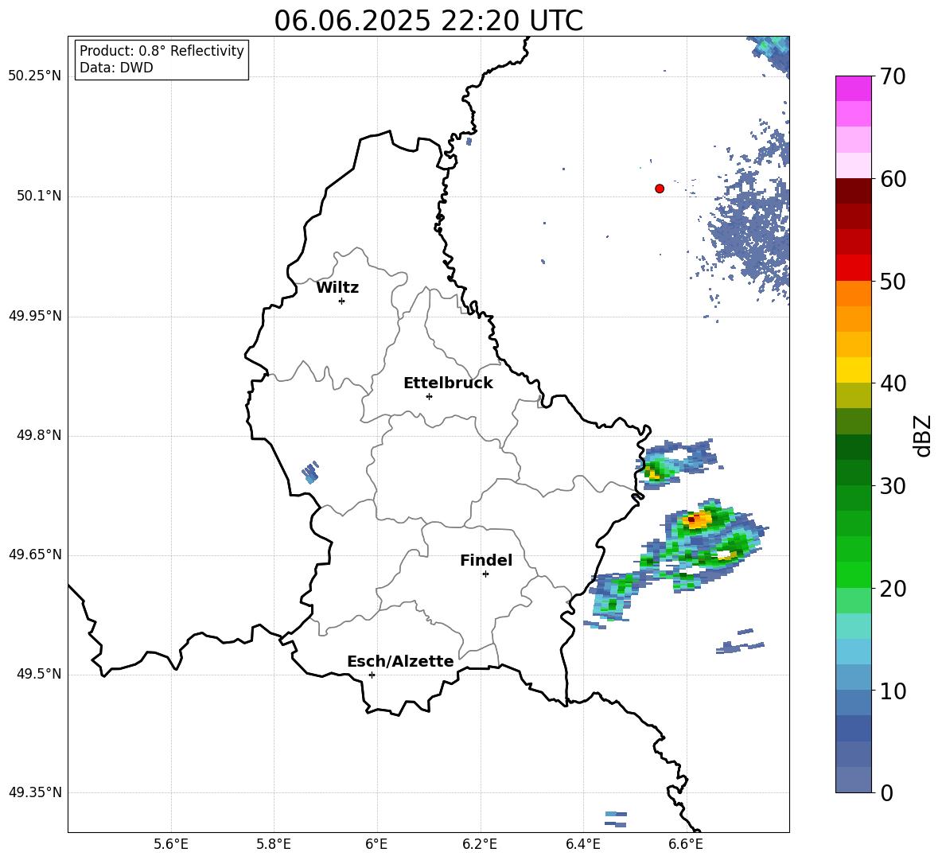This screenshot has width=942, height=860.
Task: Click the 6.4°E longitude label
Action: tap(582, 844)
